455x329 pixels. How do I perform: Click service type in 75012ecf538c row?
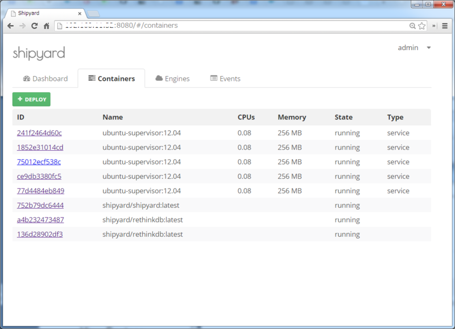coord(398,162)
